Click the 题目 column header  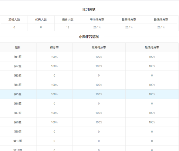pos(18,47)
